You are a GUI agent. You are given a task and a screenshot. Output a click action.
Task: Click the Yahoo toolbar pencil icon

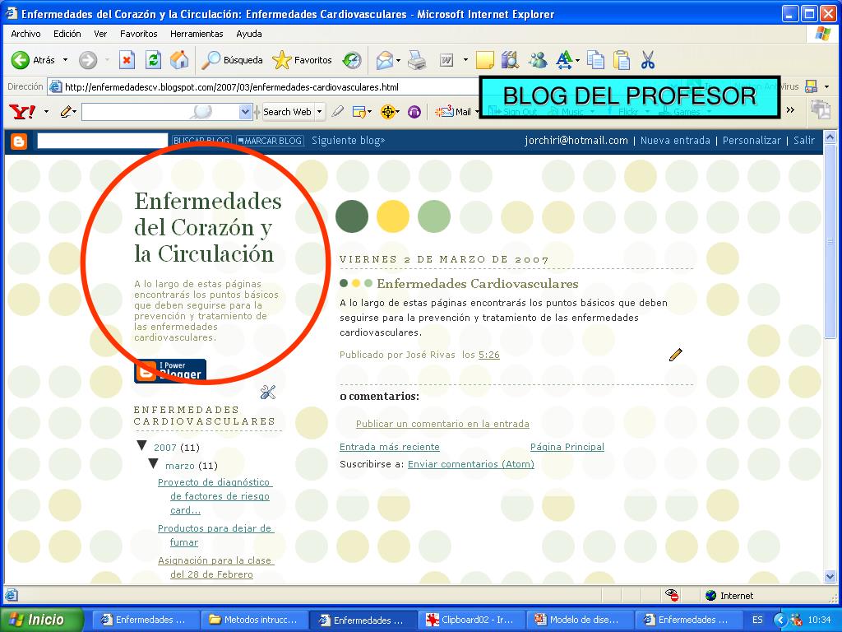tap(66, 111)
